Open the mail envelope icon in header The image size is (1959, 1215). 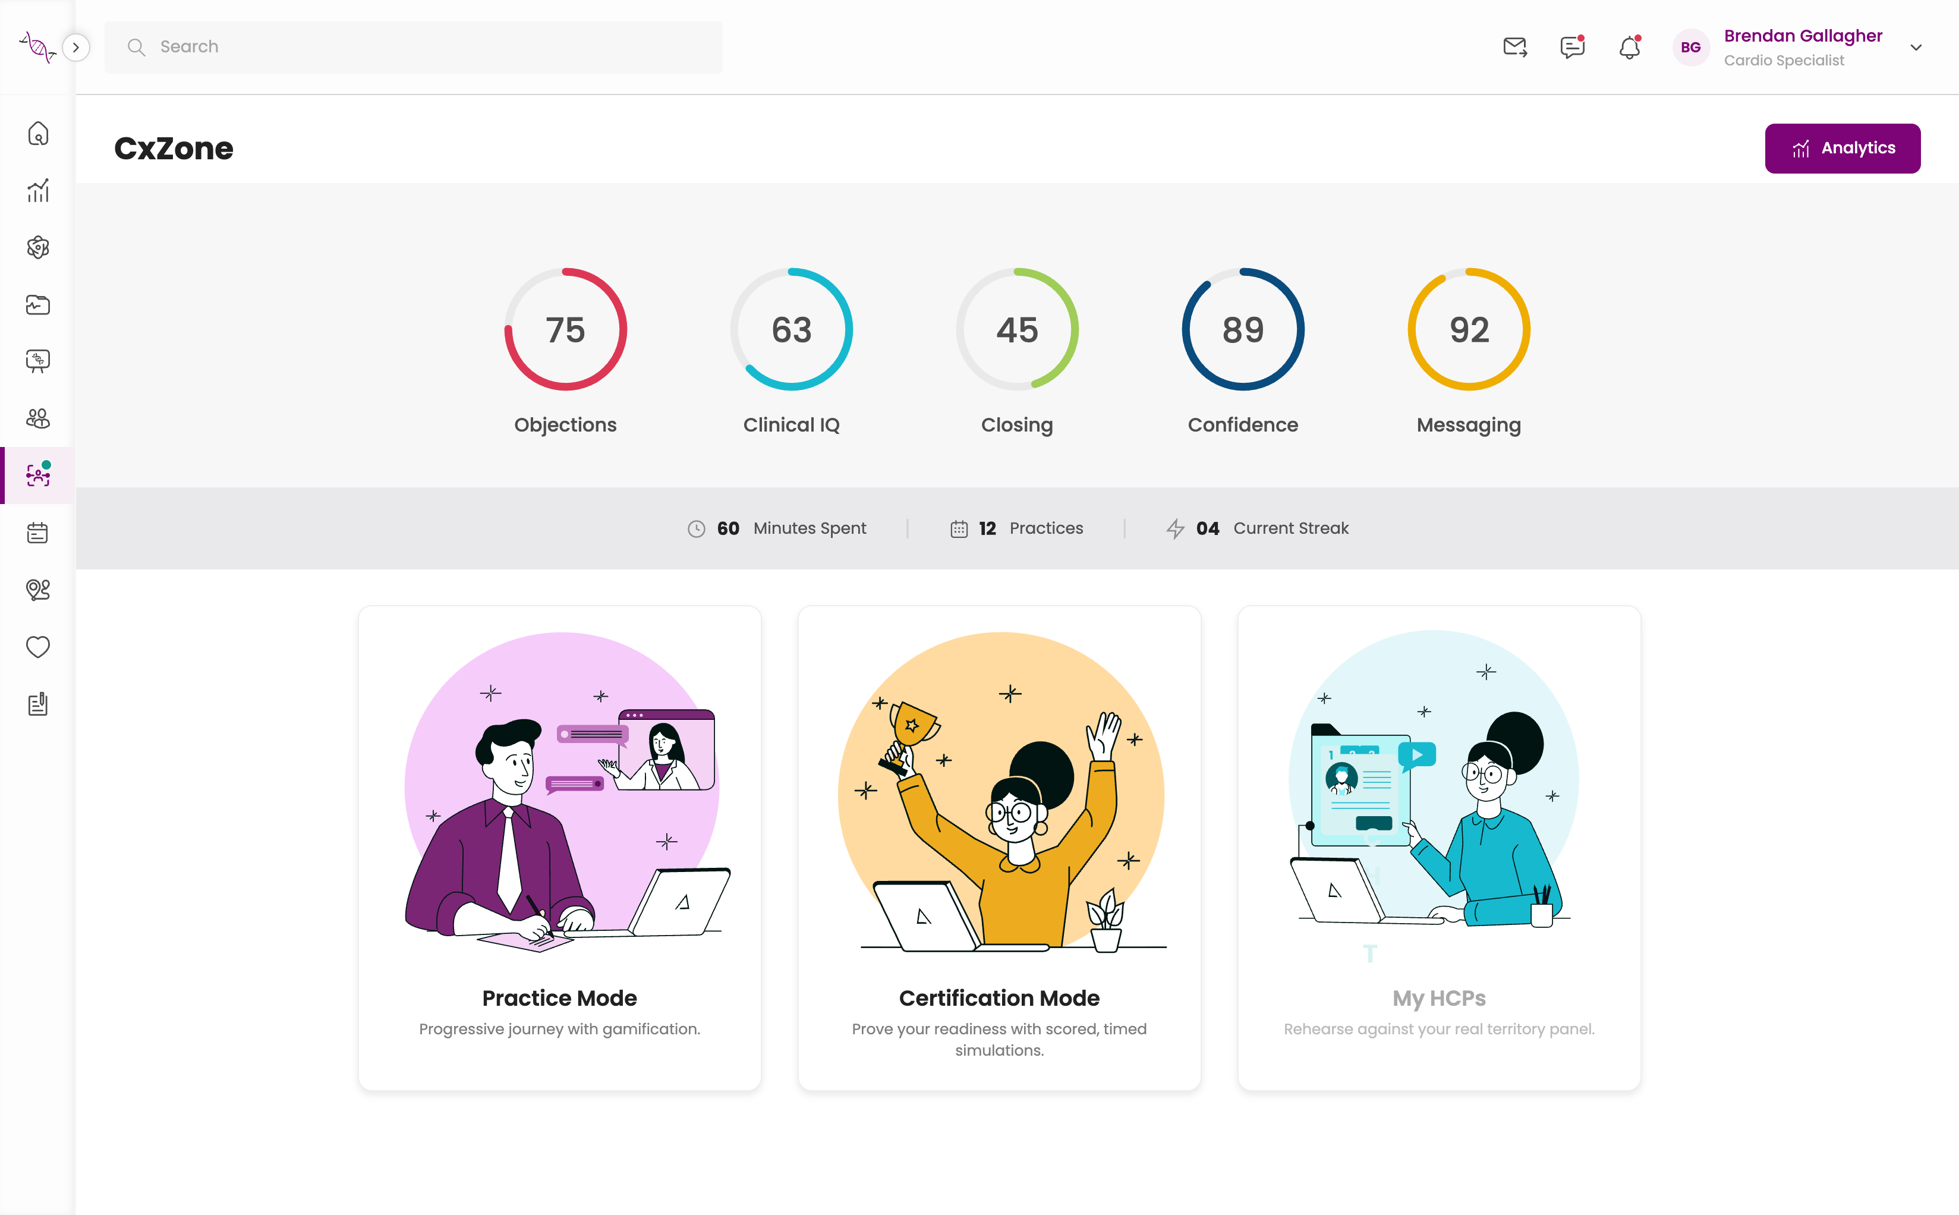coord(1514,48)
